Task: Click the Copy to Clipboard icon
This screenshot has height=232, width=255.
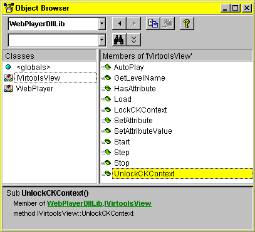Action: (153, 24)
